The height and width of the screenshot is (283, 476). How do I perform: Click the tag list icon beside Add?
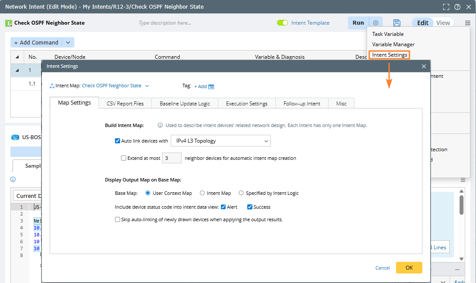point(211,86)
